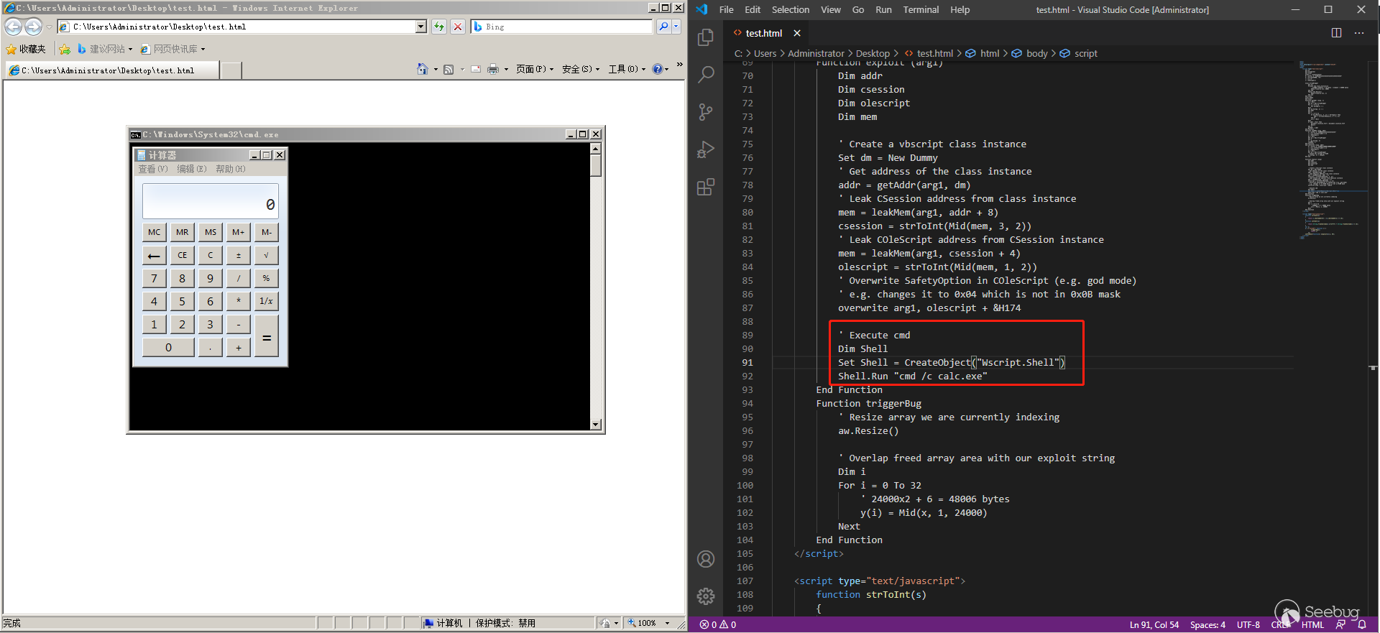Click the IE Print icon
This screenshot has width=1380, height=633.
click(493, 69)
